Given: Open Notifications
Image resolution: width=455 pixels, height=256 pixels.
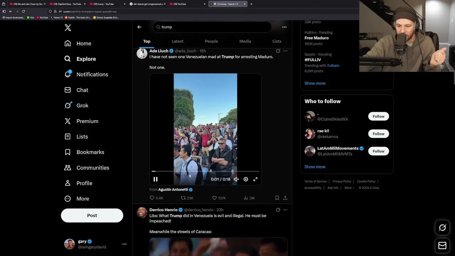Looking at the screenshot, I should pyautogui.click(x=86, y=74).
